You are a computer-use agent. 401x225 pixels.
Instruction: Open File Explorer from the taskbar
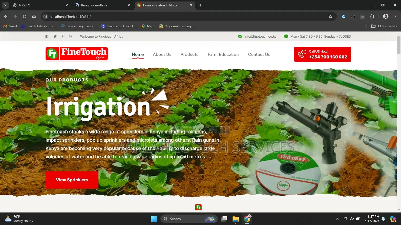(236, 219)
